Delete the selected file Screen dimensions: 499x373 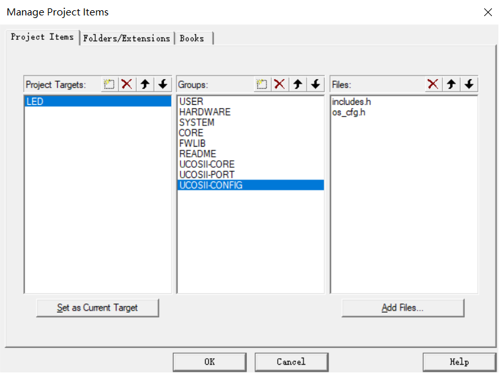[433, 84]
